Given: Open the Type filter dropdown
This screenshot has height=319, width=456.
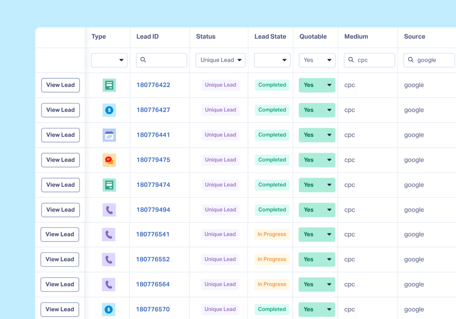Looking at the screenshot, I should point(109,60).
